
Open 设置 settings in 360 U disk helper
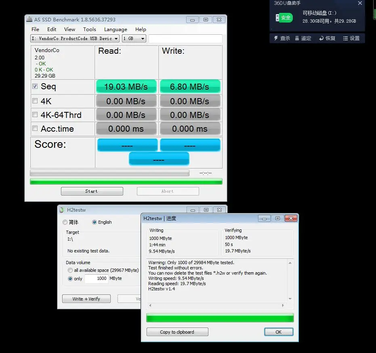coord(351,38)
